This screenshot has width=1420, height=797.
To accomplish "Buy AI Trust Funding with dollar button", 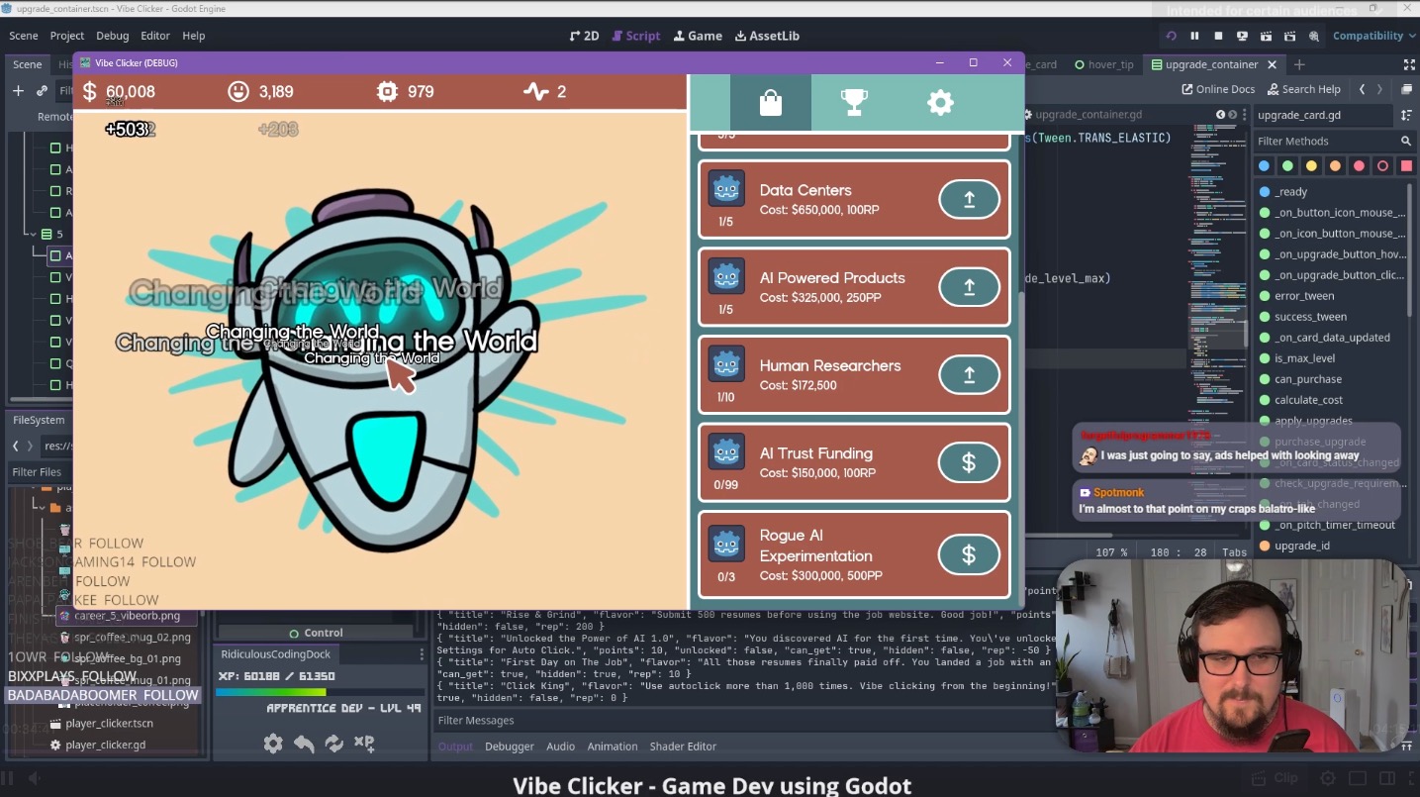I will point(968,462).
